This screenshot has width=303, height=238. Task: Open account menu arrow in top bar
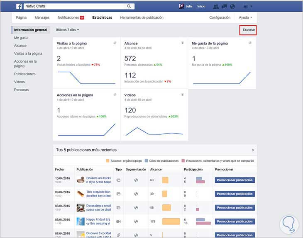[x=252, y=6]
